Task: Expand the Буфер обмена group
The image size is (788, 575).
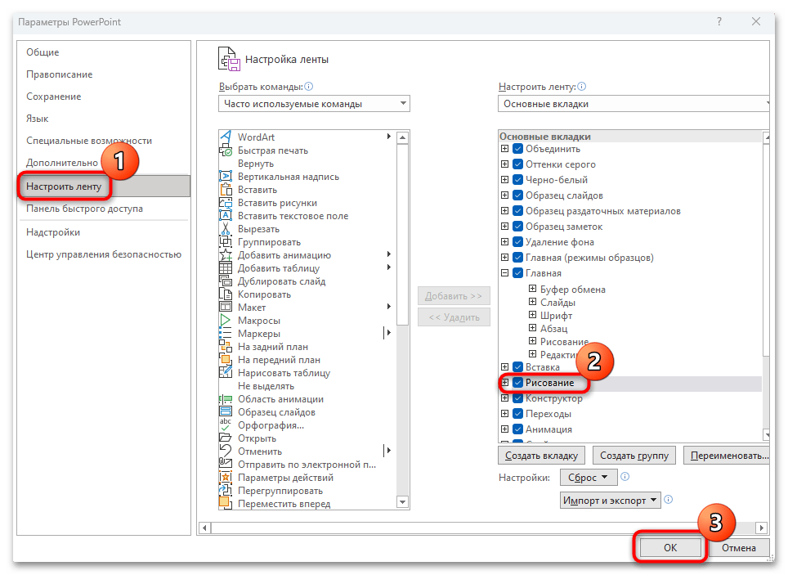Action: [x=532, y=289]
